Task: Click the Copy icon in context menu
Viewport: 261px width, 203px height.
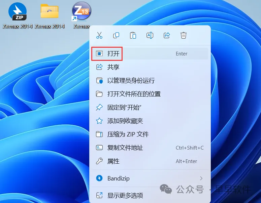Action: tap(116, 35)
